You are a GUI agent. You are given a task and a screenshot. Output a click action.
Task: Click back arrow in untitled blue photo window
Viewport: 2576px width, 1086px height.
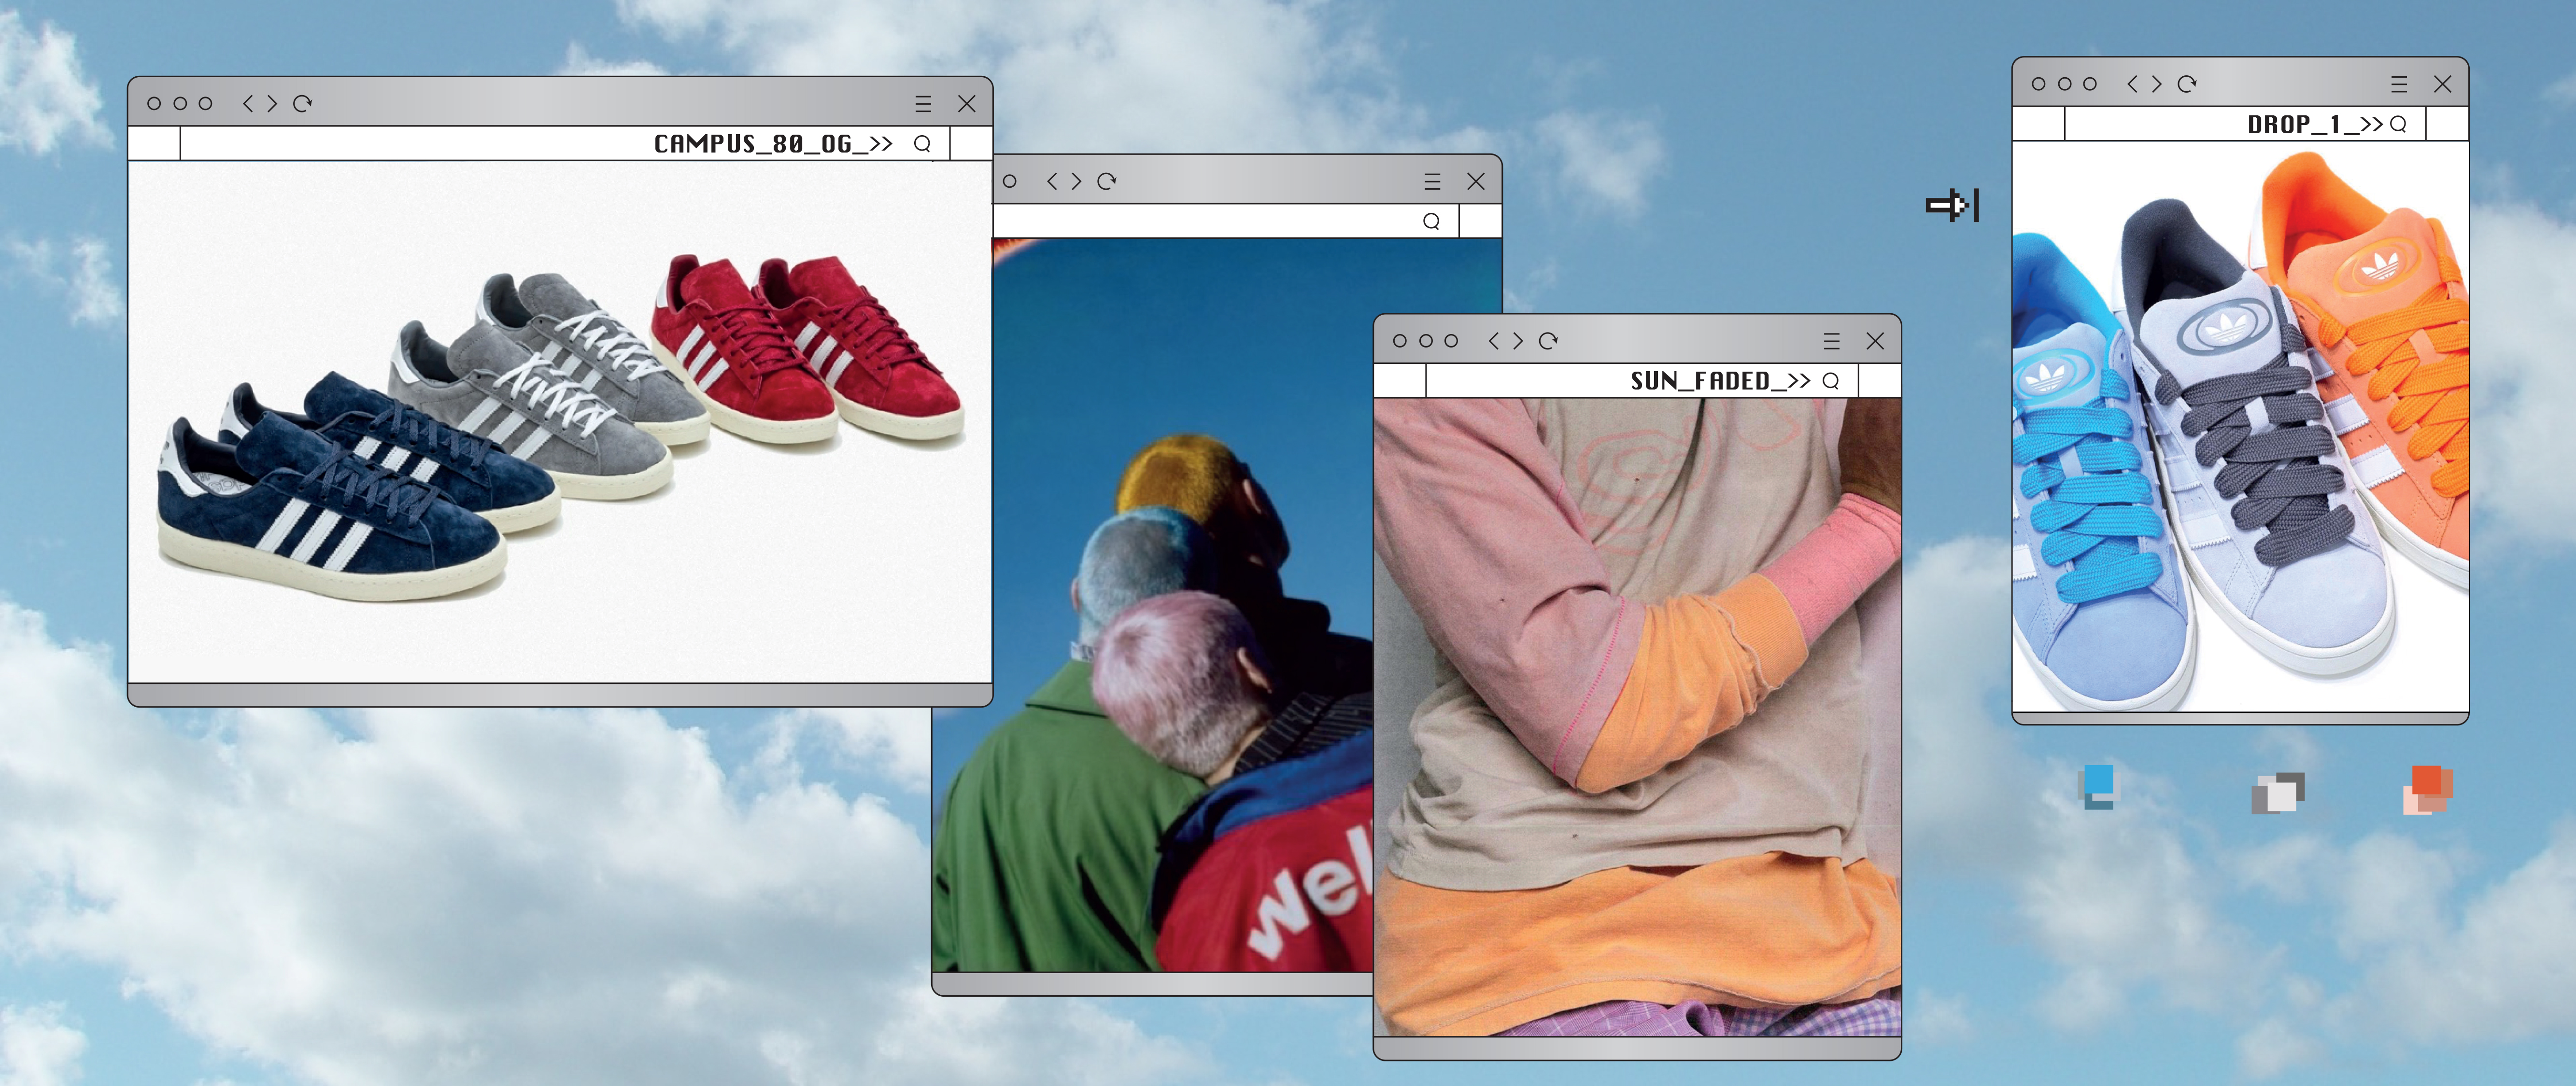tap(1052, 182)
